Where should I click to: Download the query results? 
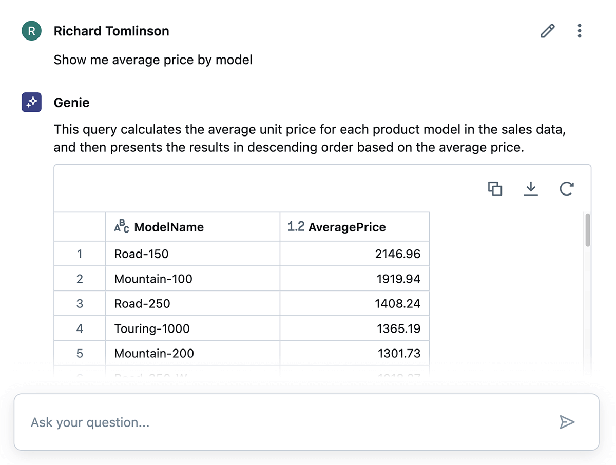[531, 189]
